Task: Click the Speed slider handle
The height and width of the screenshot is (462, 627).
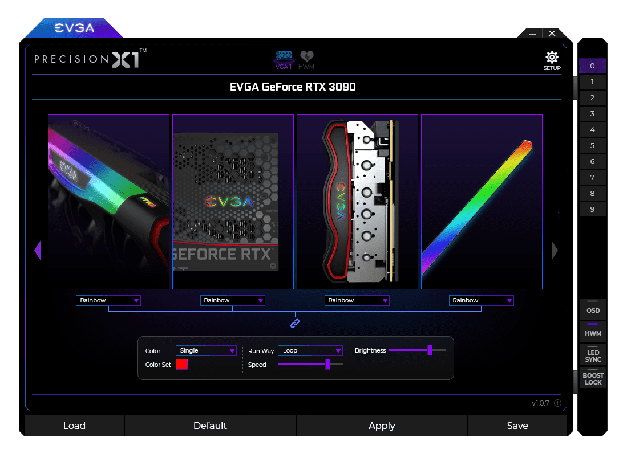Action: pyautogui.click(x=327, y=364)
